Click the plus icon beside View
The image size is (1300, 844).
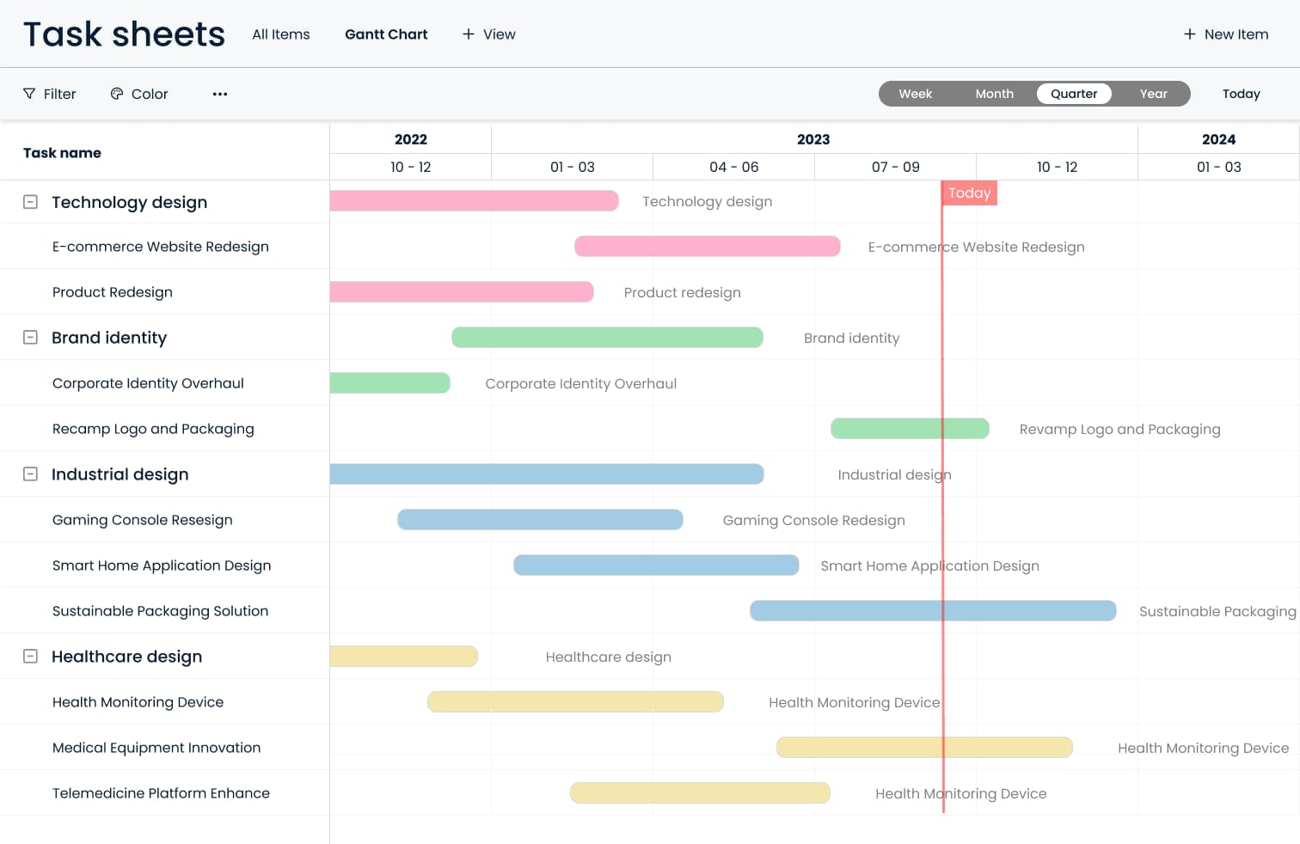coord(469,34)
